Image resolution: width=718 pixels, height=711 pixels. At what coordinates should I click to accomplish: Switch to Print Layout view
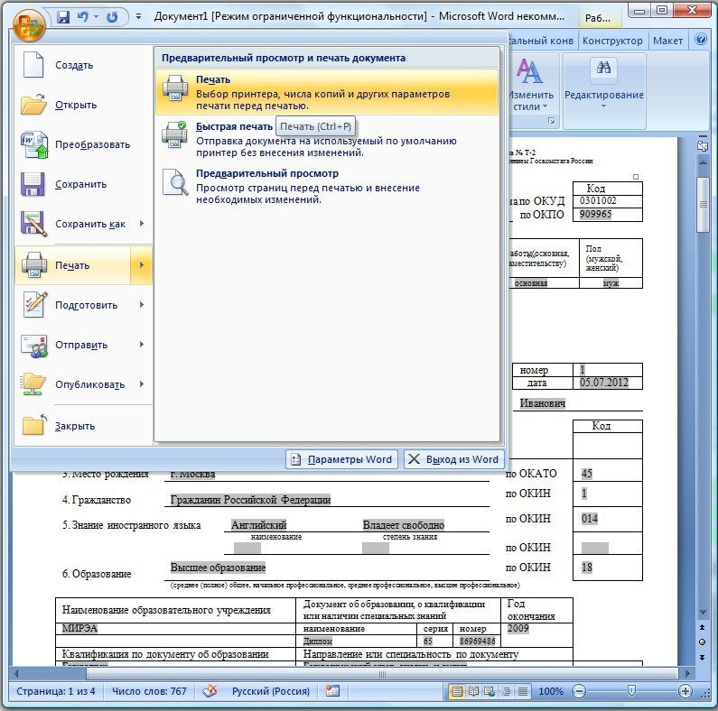coord(456,692)
